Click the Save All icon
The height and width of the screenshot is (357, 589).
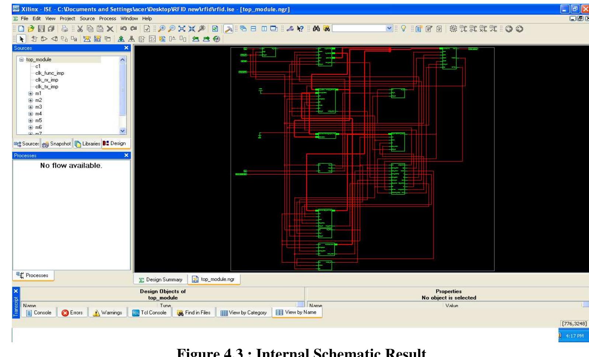51,29
